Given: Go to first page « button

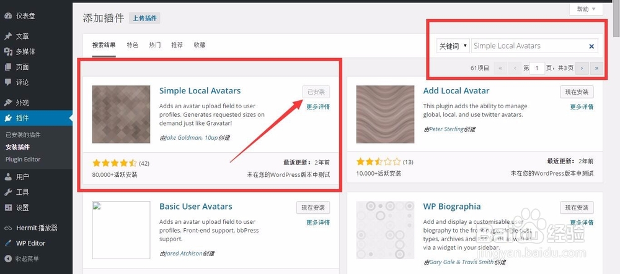Looking at the screenshot, I should point(500,68).
